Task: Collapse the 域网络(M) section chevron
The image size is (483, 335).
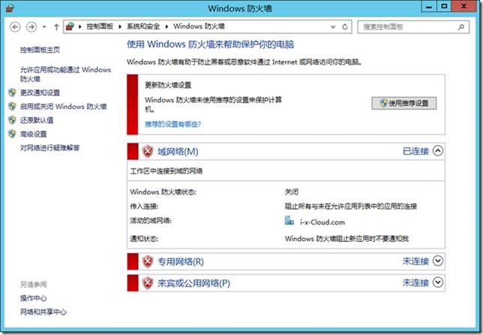Action: 438,151
